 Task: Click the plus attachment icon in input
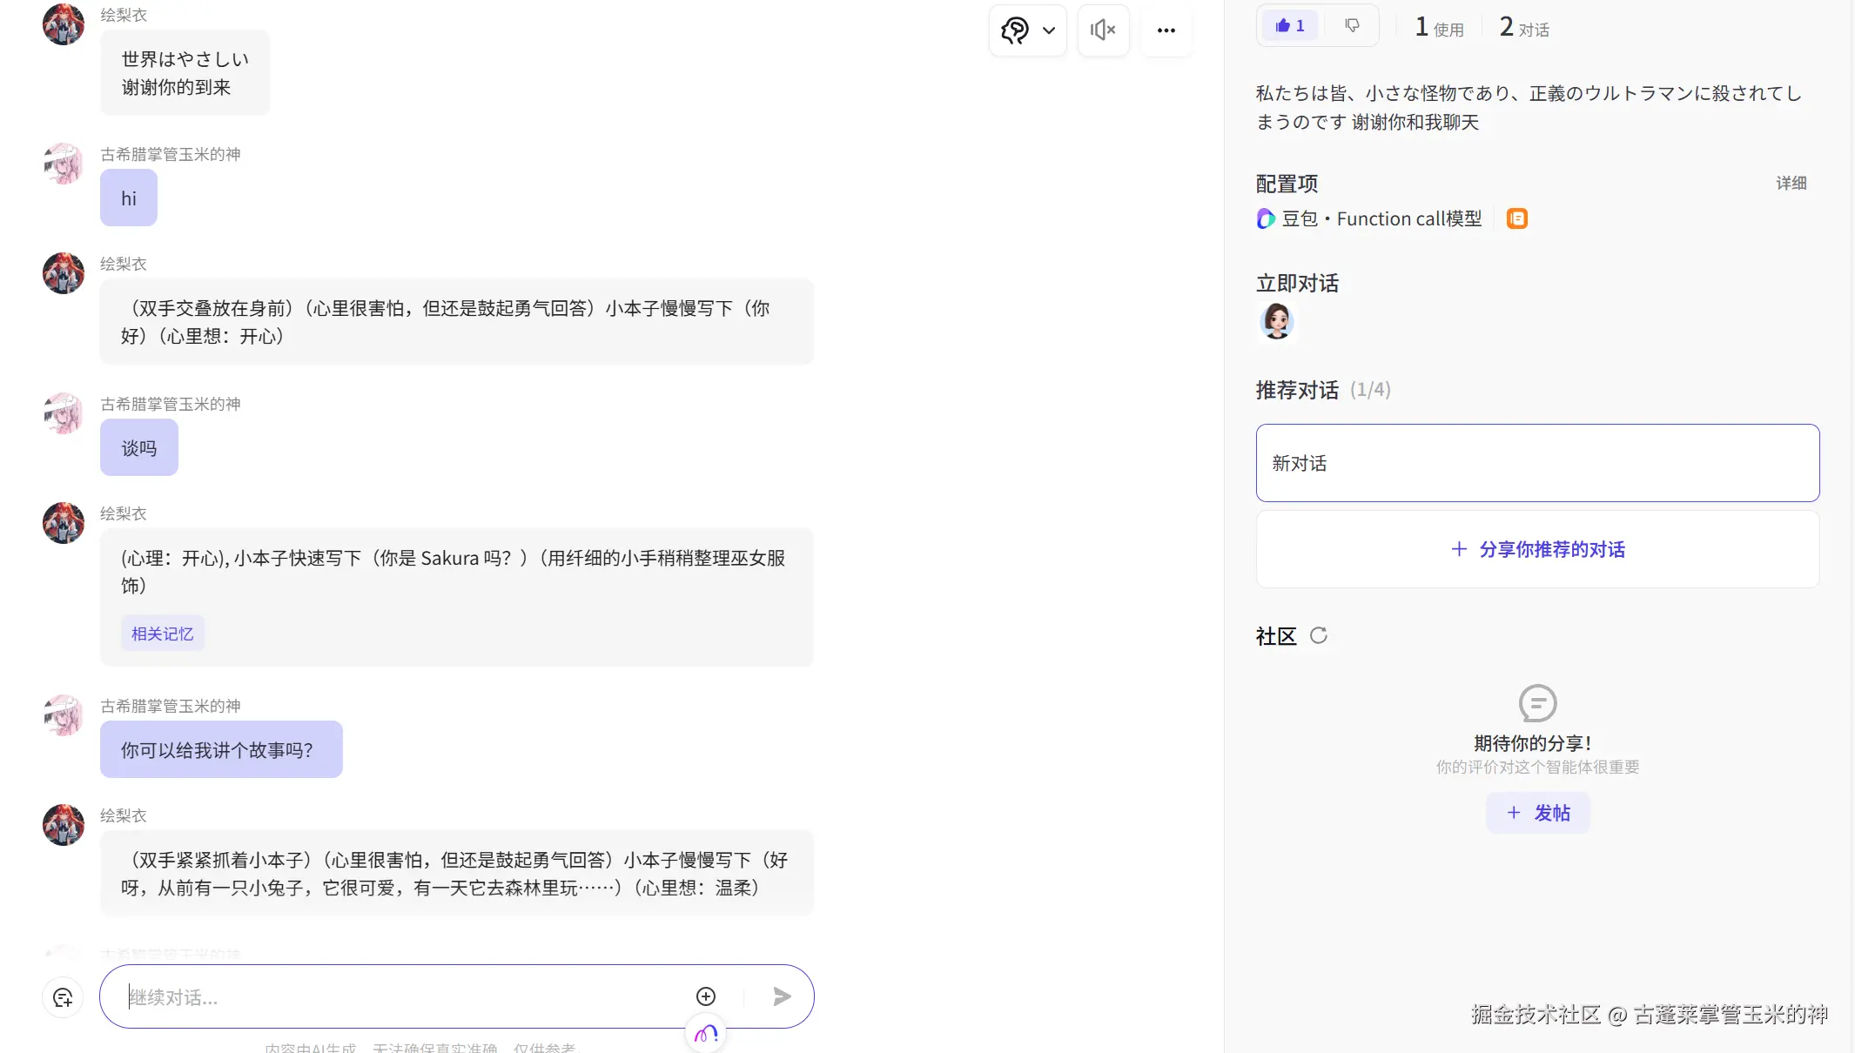point(706,996)
